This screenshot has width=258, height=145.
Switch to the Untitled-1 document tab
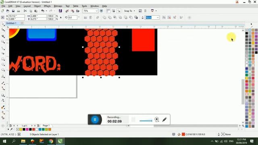click(11, 23)
